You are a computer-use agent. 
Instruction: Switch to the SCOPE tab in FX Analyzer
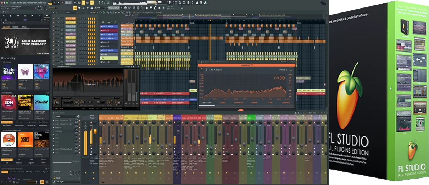pos(223,102)
